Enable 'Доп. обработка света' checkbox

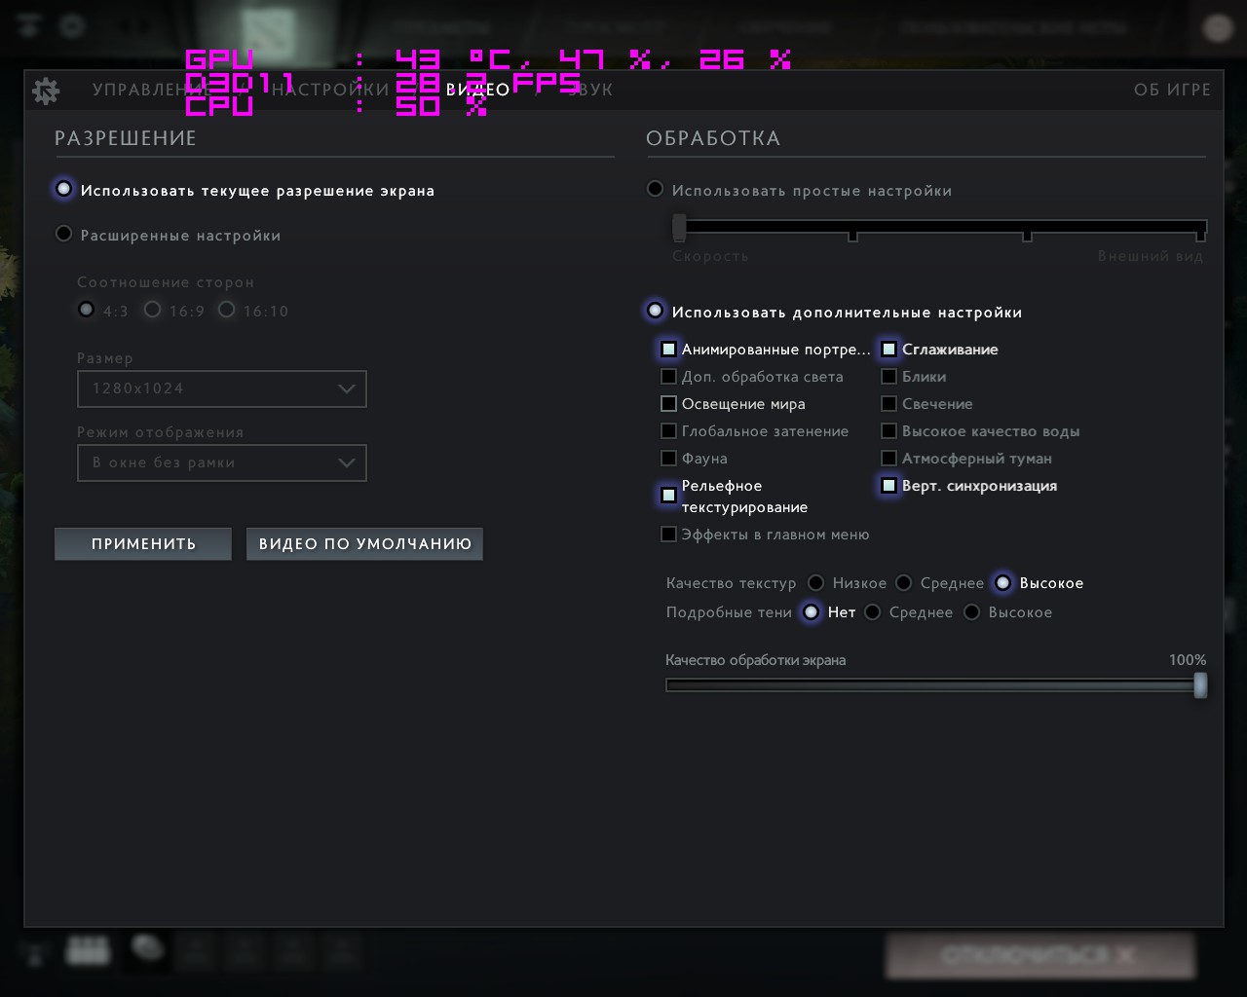click(668, 376)
